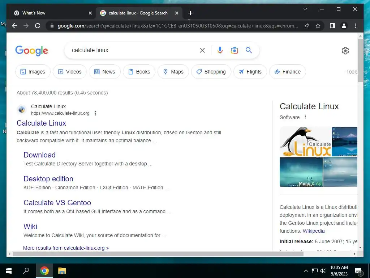Open the network status tray icon
The image size is (370, 278).
pyautogui.click(x=315, y=271)
